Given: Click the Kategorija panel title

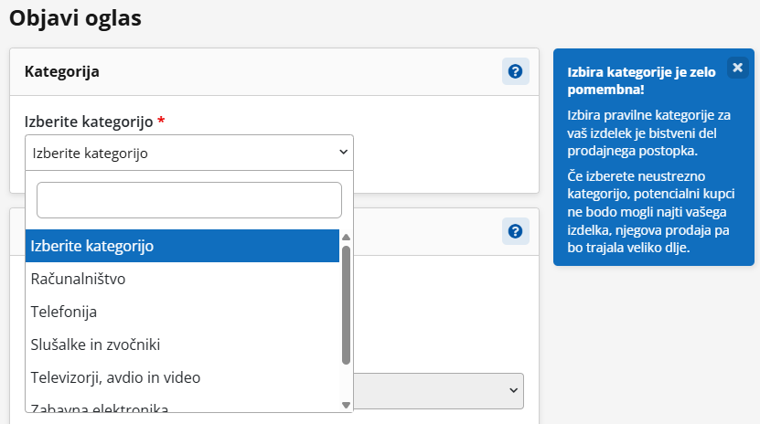Looking at the screenshot, I should tap(62, 71).
